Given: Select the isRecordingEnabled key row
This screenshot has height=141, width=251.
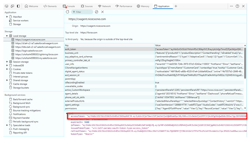Looking at the screenshot, I should pyautogui.click(x=154, y=83).
